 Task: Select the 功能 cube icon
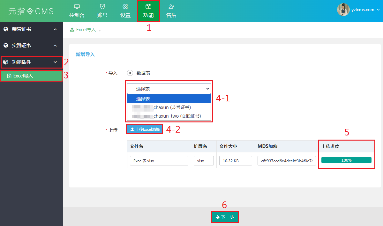(x=148, y=7)
